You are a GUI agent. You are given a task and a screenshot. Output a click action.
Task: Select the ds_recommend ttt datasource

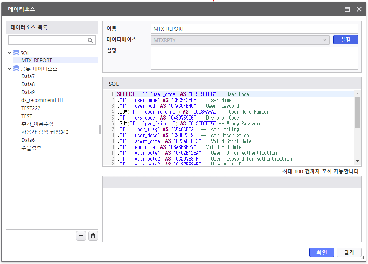click(42, 100)
